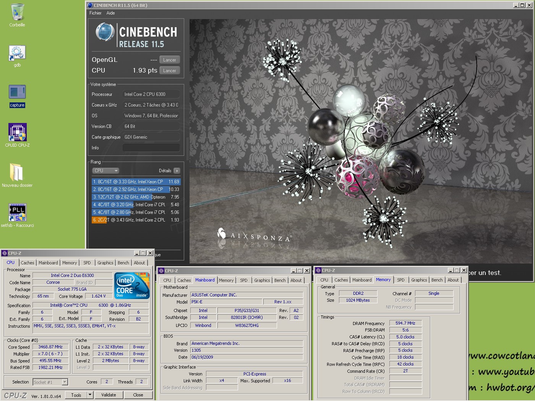Screen dimensions: 535x401
Task: Click the Mainboard CPU-Z window title icon
Action: [161, 271]
